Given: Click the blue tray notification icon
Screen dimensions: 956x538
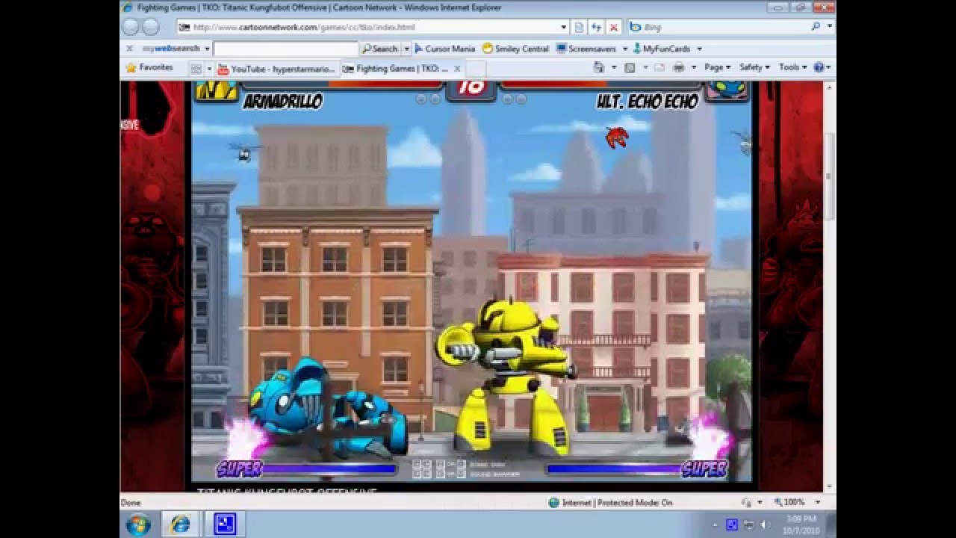Looking at the screenshot, I should tap(732, 525).
